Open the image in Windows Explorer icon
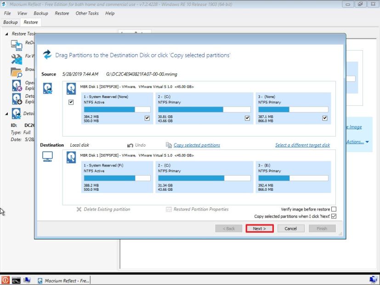Viewport: 380px width, 285px height. 16,85
